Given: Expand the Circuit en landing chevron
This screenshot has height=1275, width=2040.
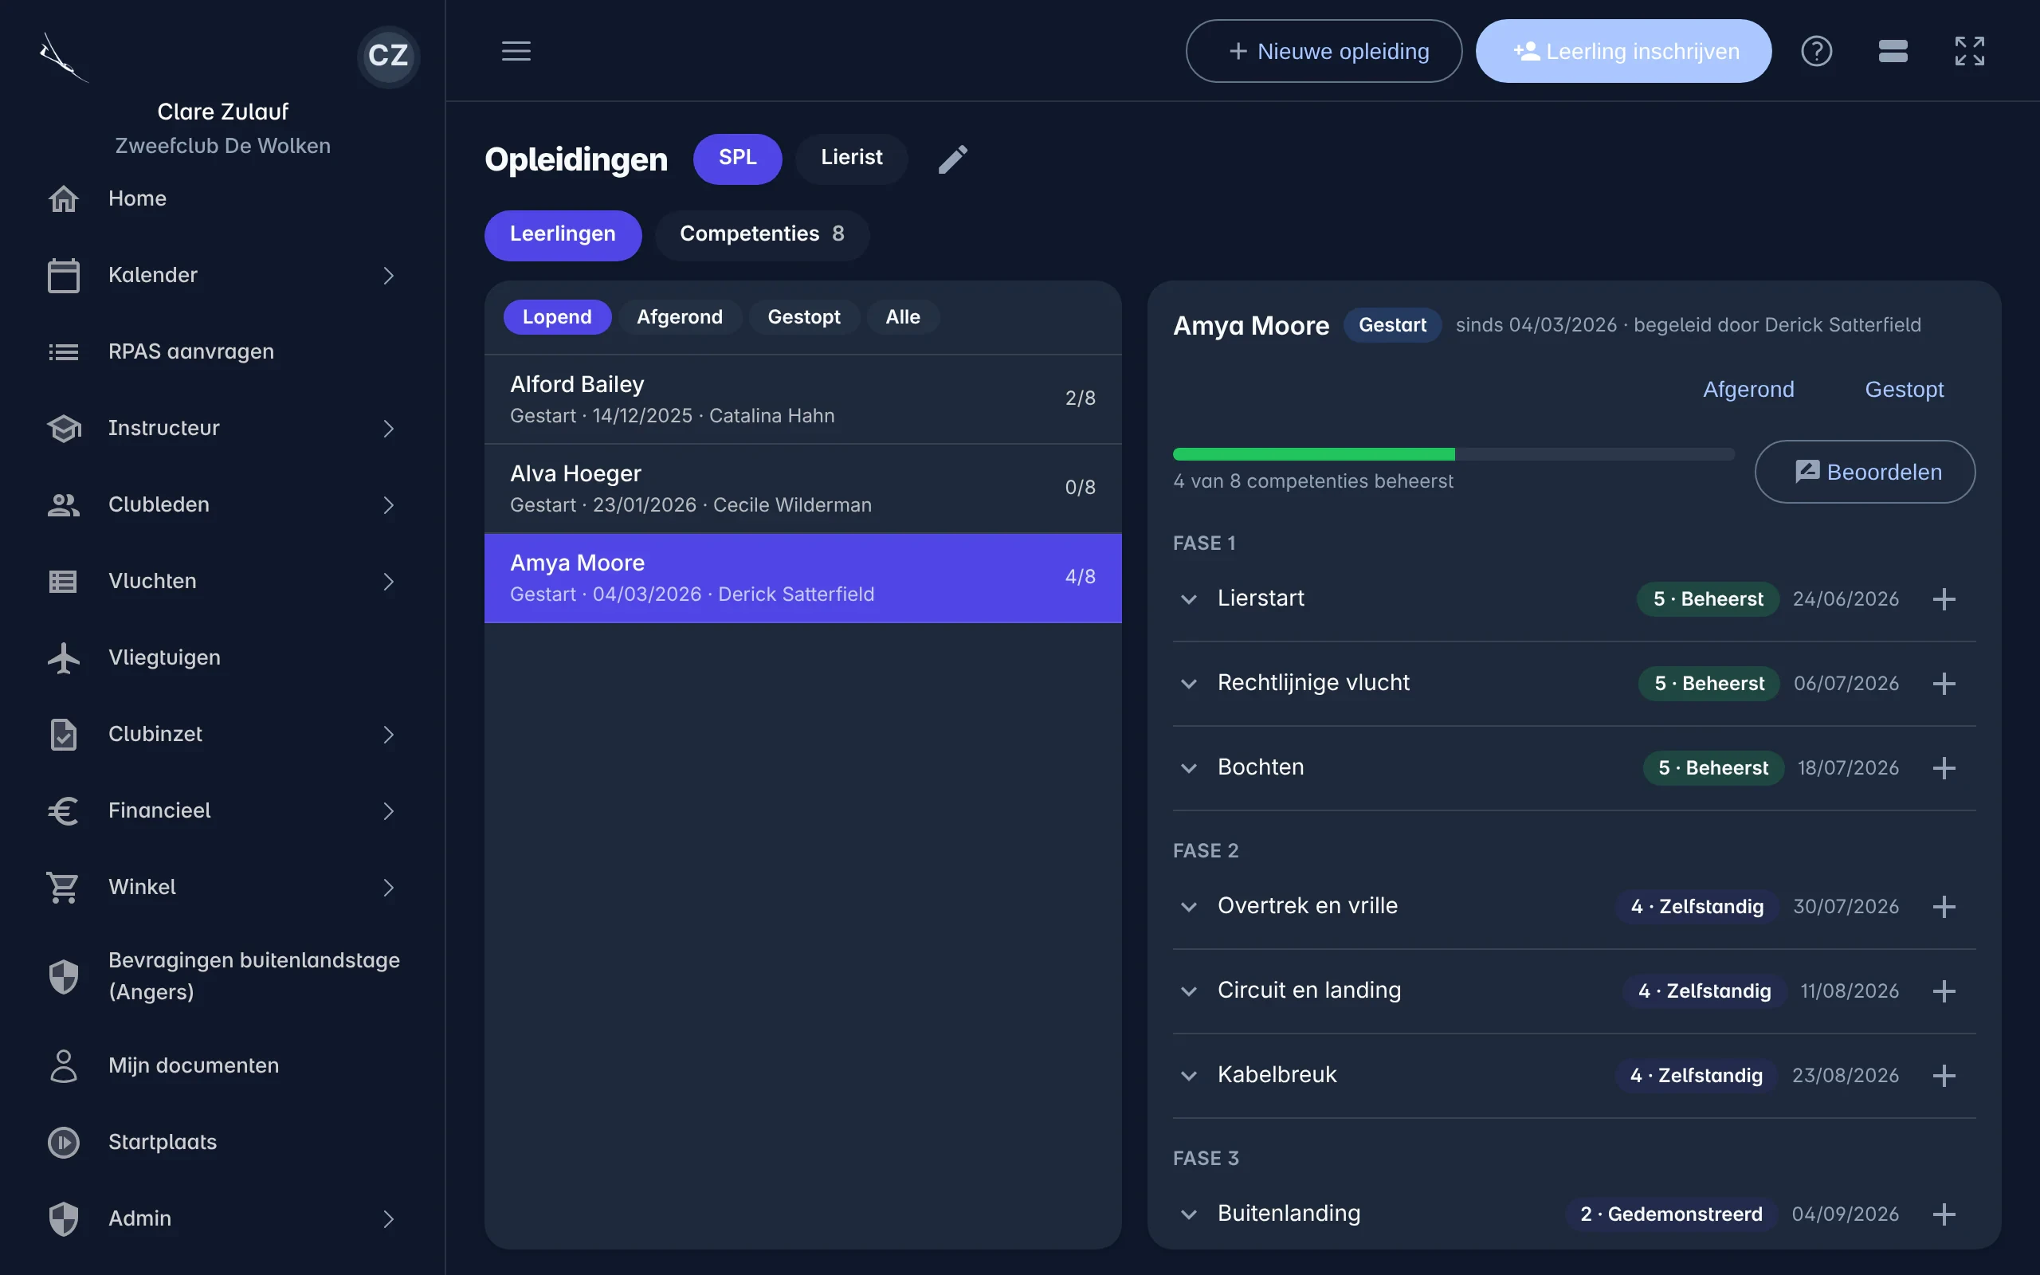Looking at the screenshot, I should pos(1189,991).
